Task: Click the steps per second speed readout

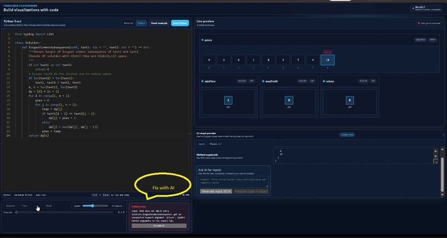Action: (117, 206)
